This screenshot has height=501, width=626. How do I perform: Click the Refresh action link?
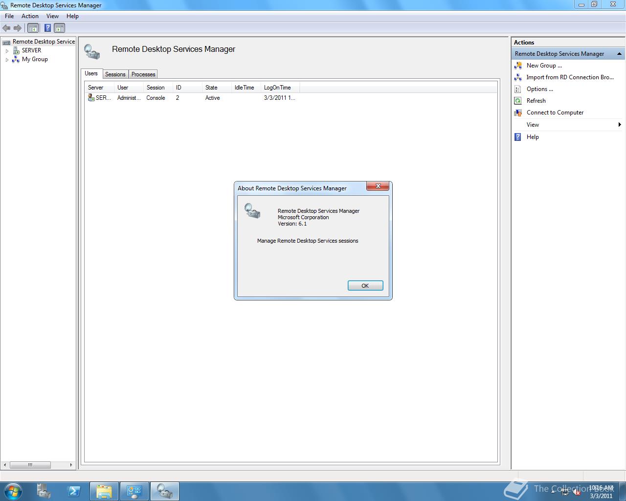(536, 101)
